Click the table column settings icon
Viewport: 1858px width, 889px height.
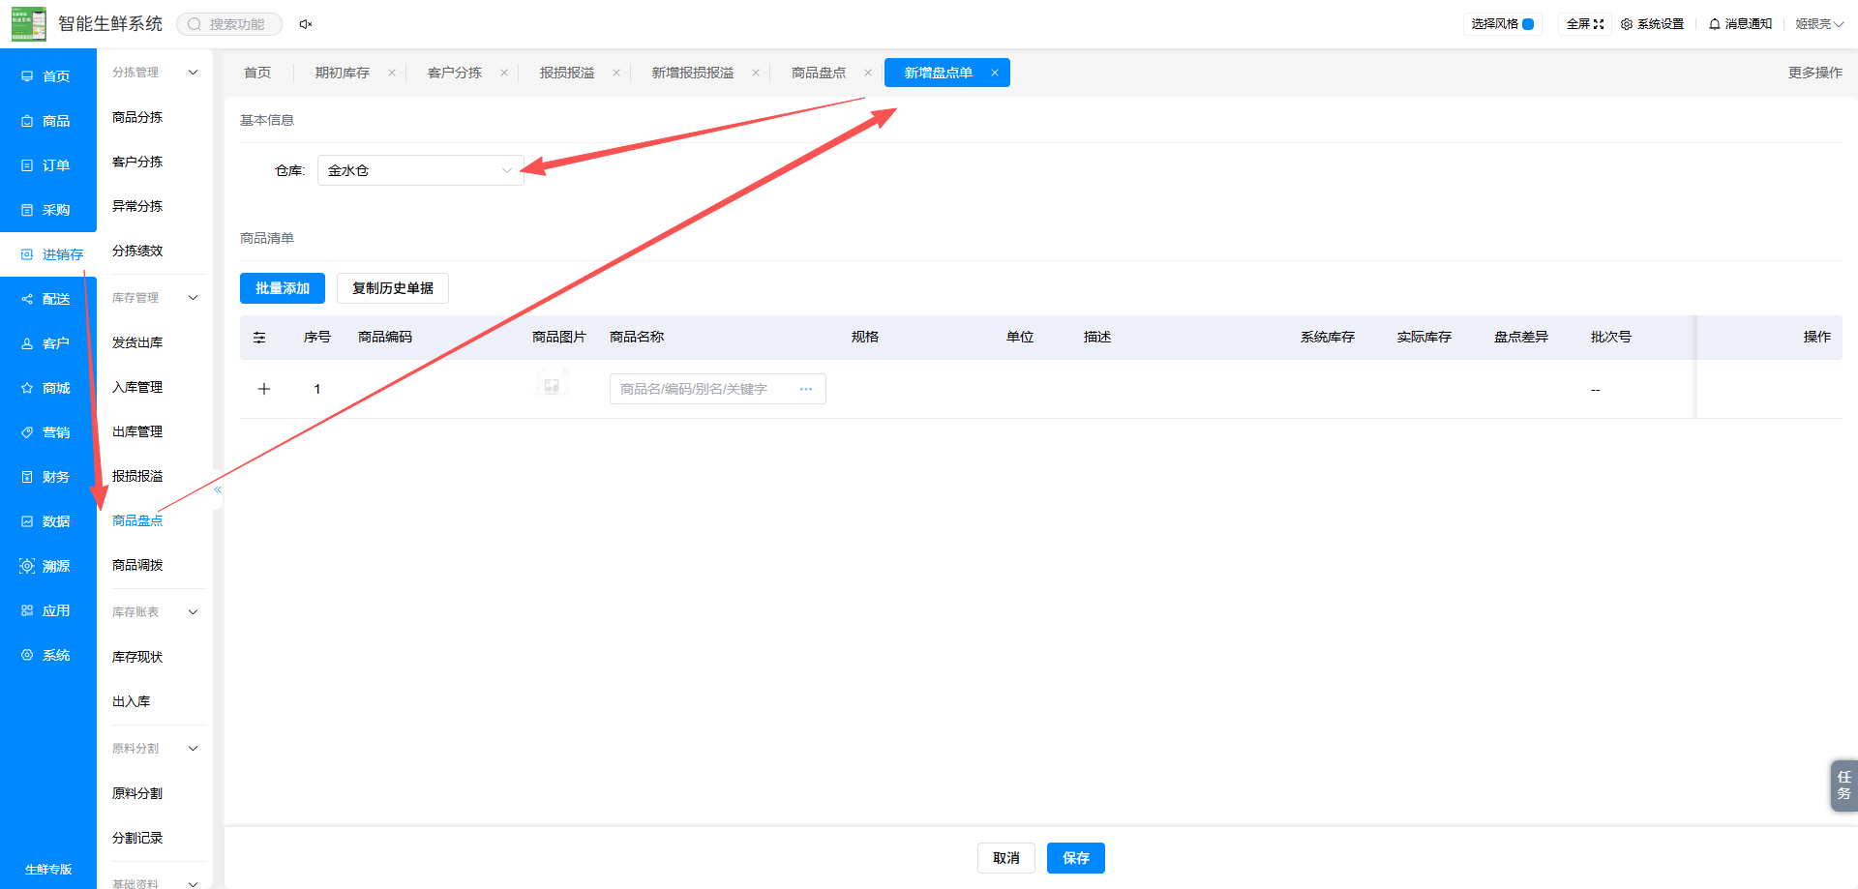tap(259, 338)
